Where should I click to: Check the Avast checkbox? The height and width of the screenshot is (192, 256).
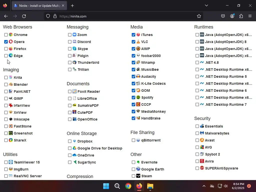(197, 140)
